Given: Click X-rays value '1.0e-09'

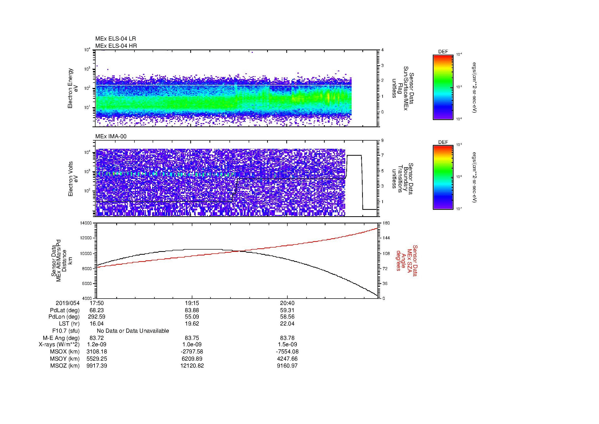Looking at the screenshot, I should pos(192,344).
